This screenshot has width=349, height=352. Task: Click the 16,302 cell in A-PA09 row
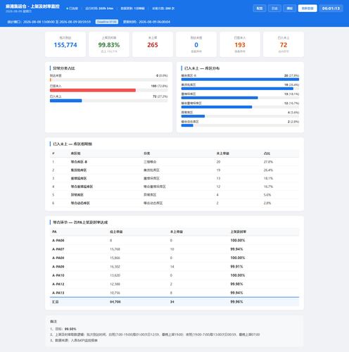(115, 267)
